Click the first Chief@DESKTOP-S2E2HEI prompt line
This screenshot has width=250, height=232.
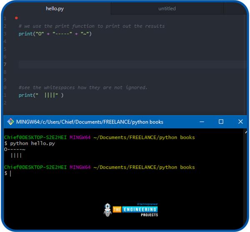[x=99, y=137]
